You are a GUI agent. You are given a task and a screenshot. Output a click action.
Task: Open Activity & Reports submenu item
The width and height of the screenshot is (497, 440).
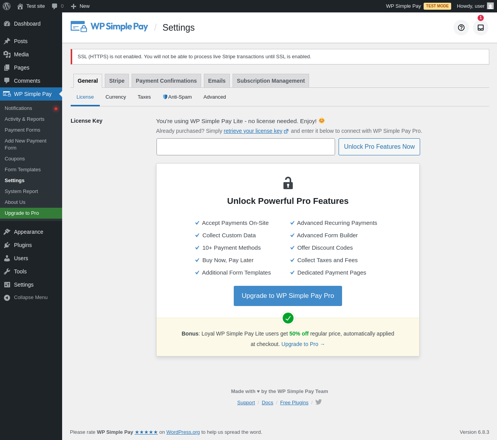click(x=31, y=119)
